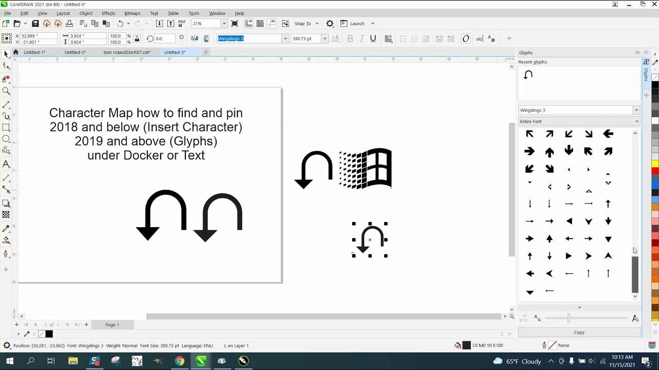This screenshot has width=659, height=370.
Task: Open Options via the gear icon
Action: (330, 24)
